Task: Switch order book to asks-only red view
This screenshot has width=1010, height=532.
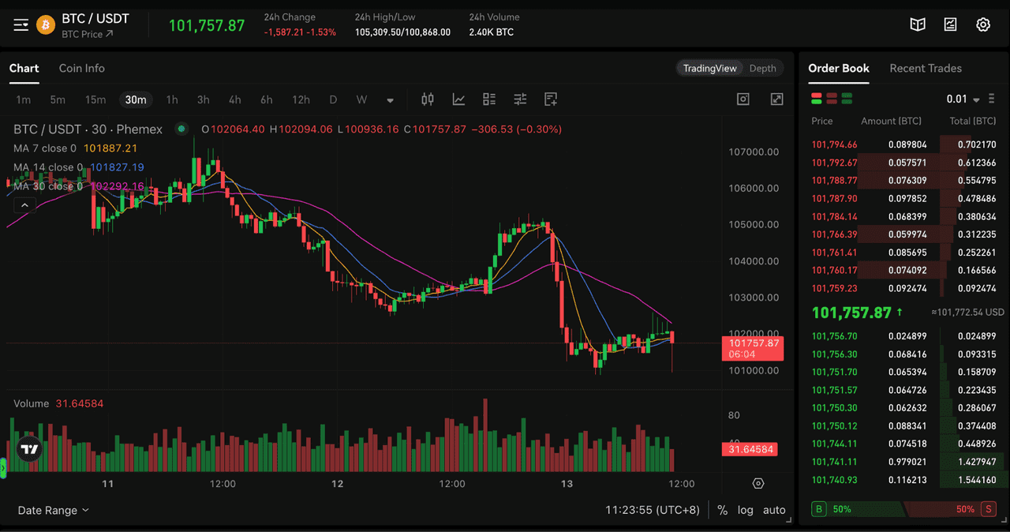Action: click(x=832, y=99)
